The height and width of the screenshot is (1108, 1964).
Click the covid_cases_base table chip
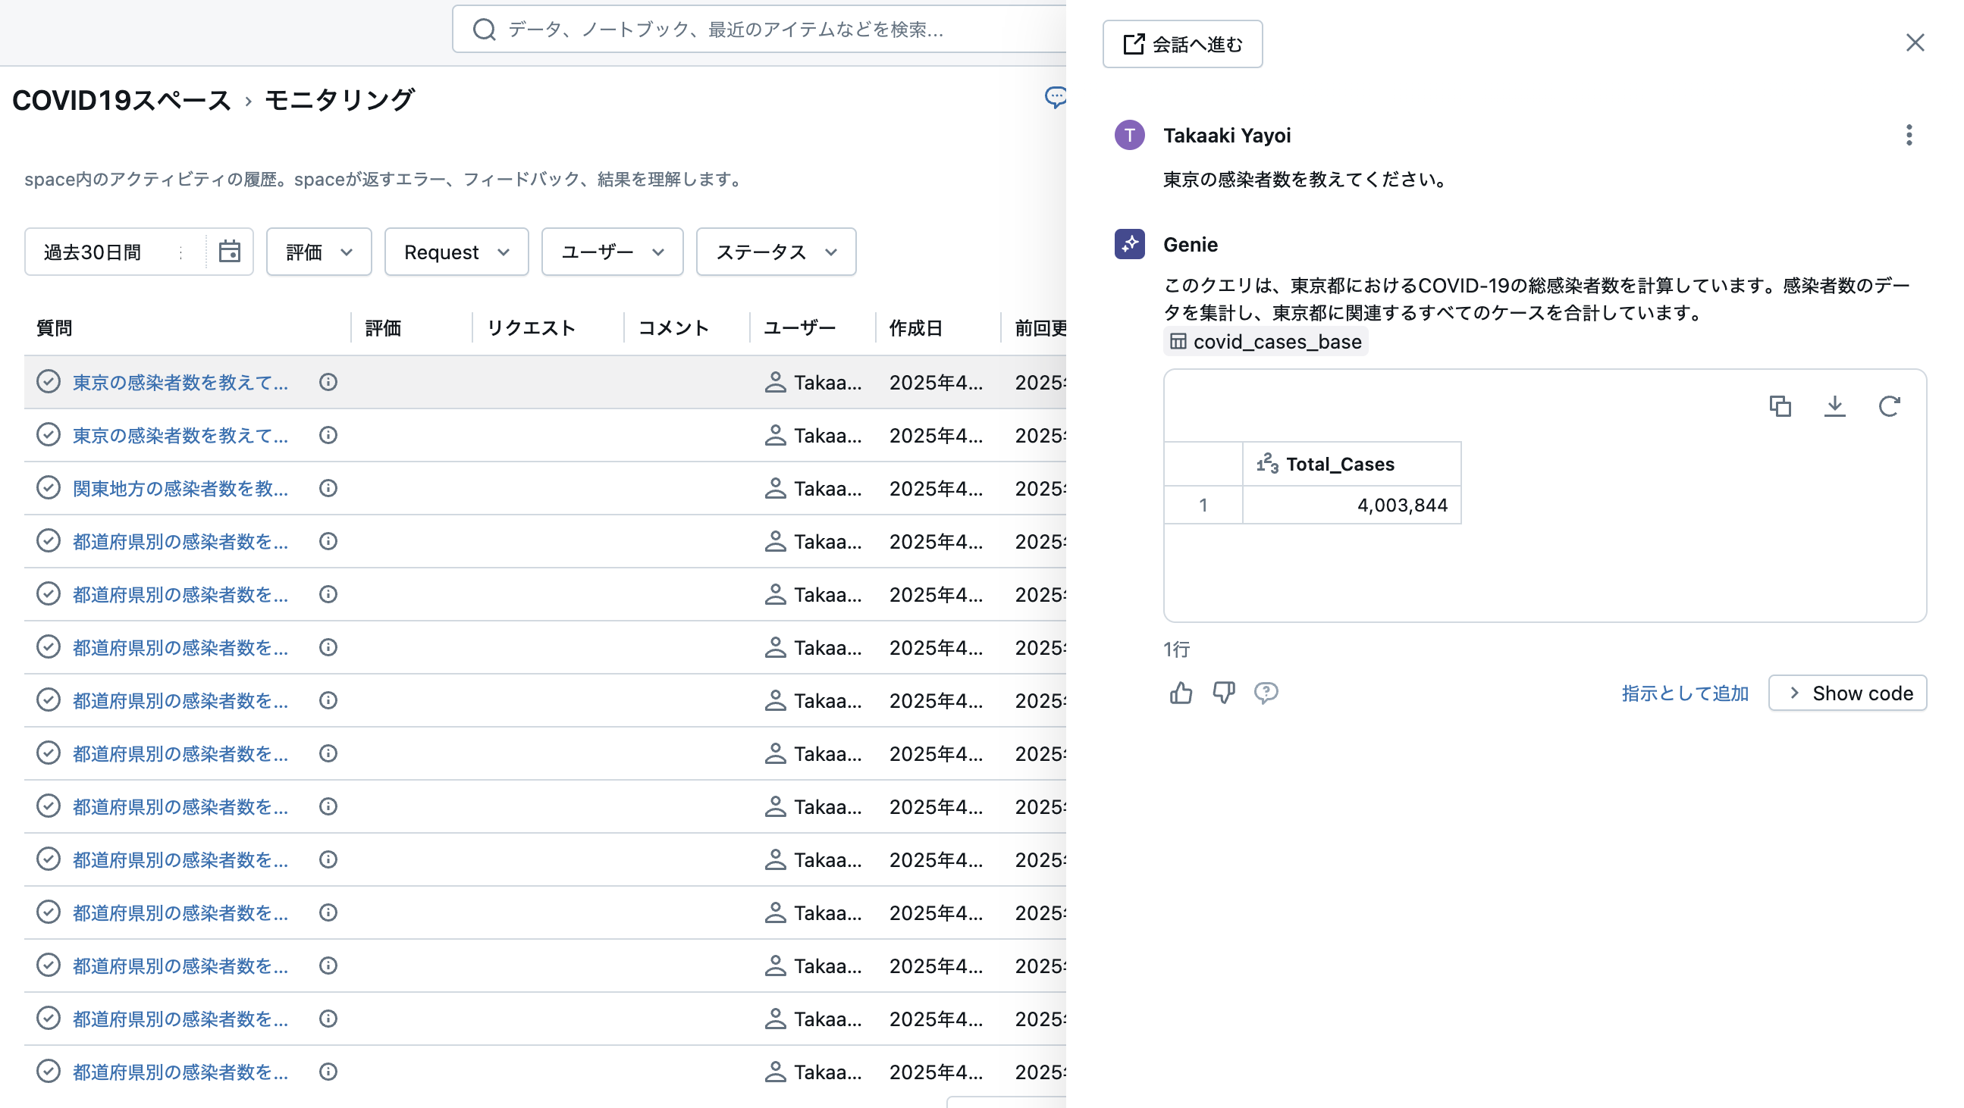coord(1265,341)
